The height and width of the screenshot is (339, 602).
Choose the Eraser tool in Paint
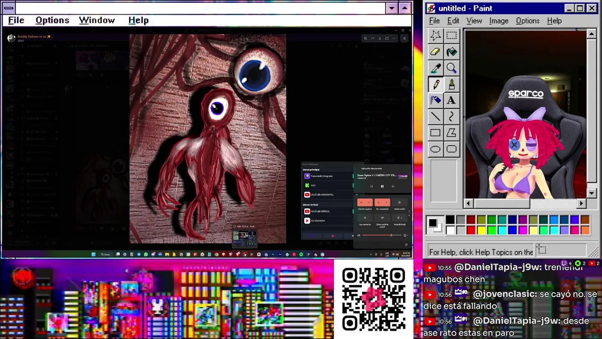pos(436,52)
